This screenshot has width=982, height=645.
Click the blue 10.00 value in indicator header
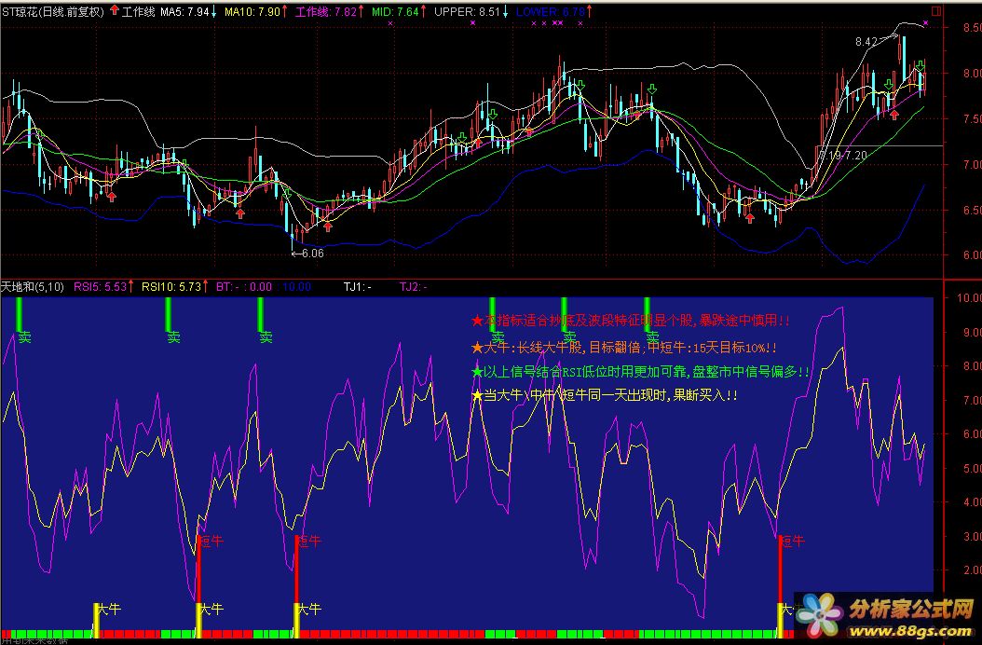coord(296,287)
